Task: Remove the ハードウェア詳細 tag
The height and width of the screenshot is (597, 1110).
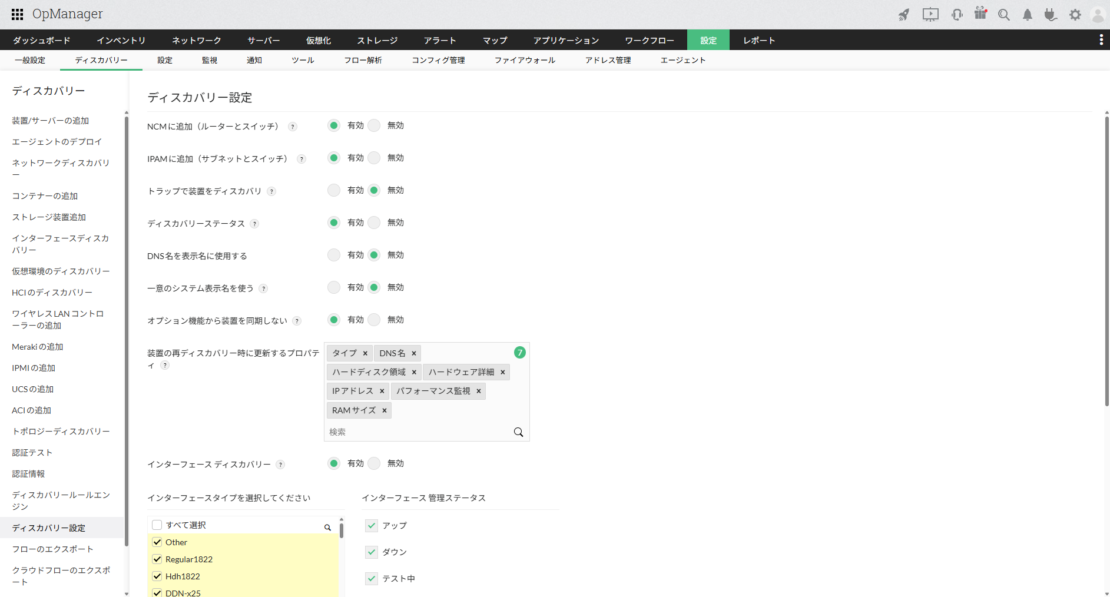Action: [x=503, y=372]
